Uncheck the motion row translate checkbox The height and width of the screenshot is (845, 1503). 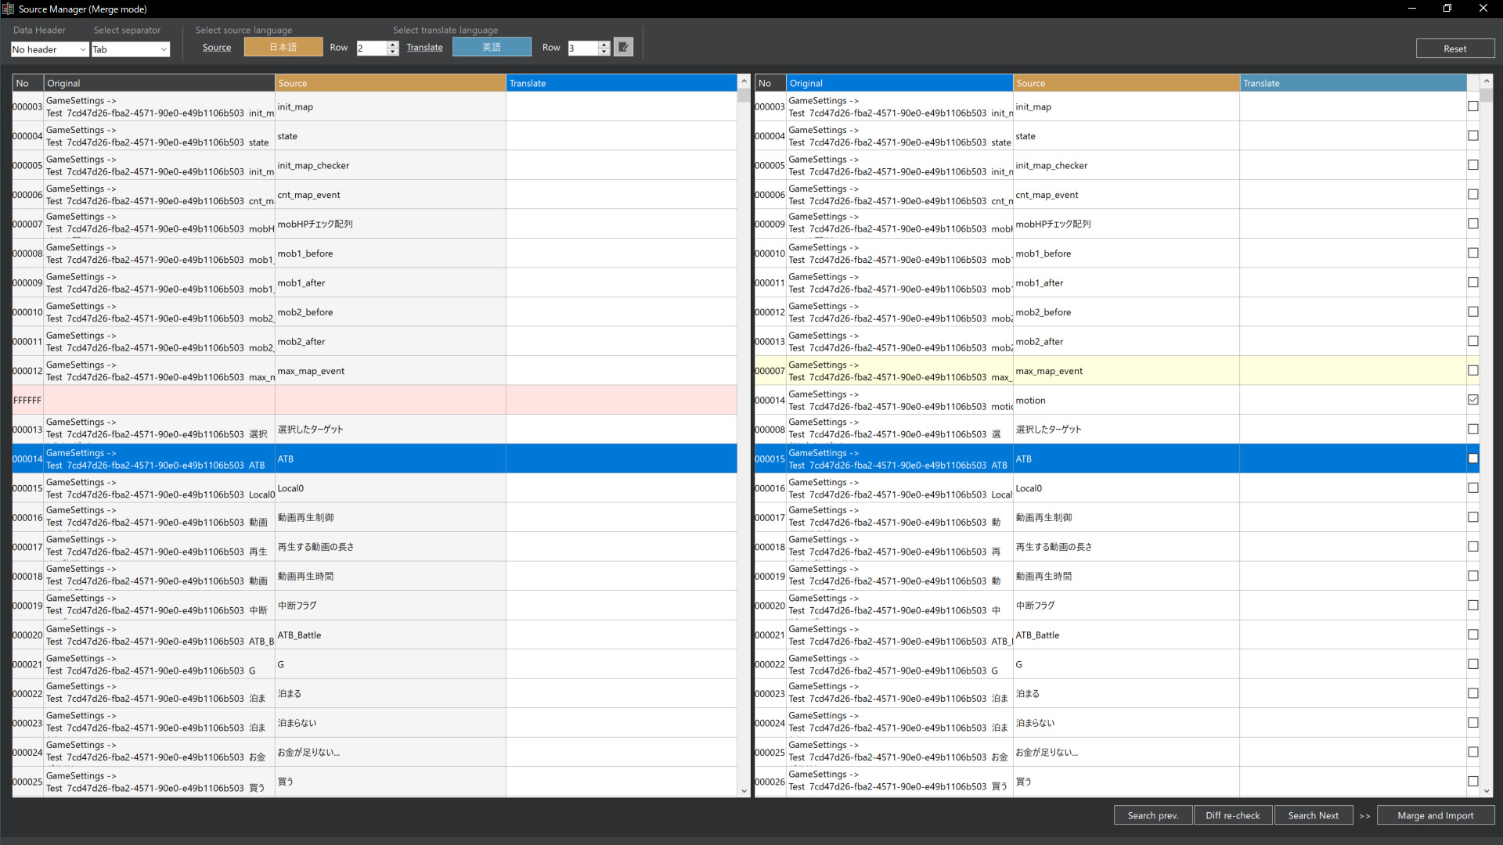coord(1475,399)
